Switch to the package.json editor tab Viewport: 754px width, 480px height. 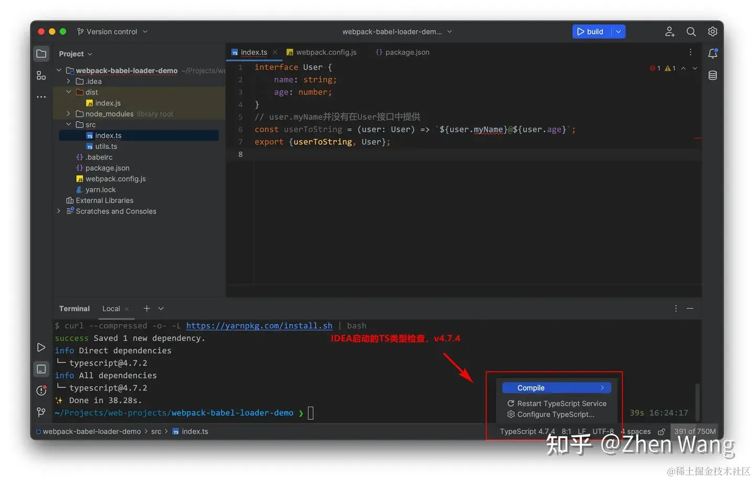coord(403,52)
